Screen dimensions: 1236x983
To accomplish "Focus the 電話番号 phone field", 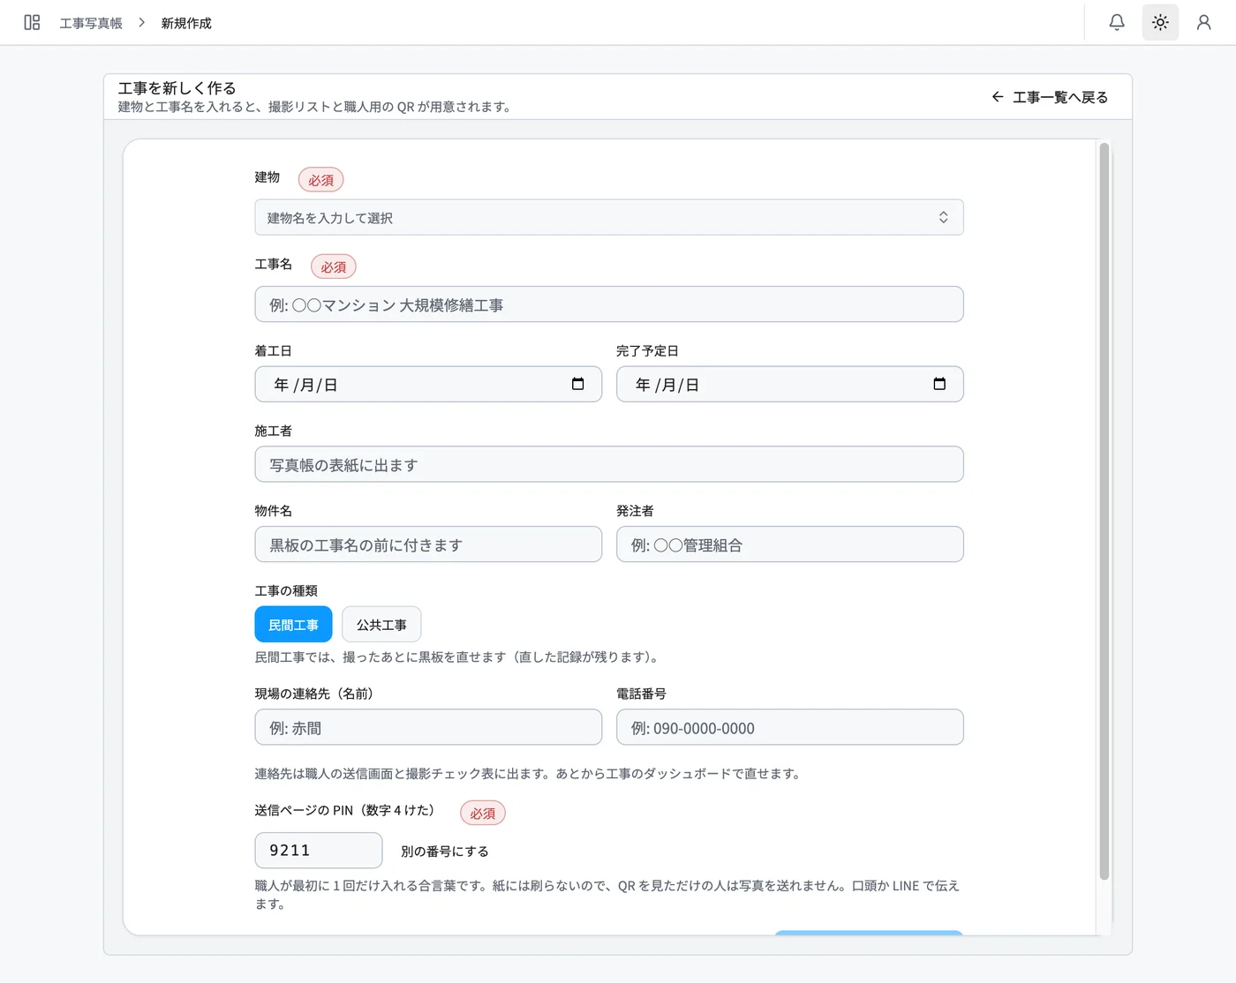I will coord(789,727).
